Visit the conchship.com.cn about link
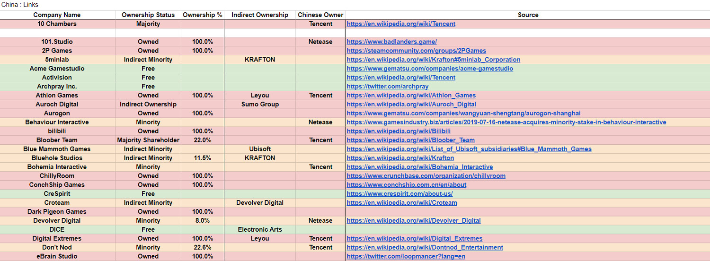Image resolution: width=710 pixels, height=261 pixels. pos(406,185)
